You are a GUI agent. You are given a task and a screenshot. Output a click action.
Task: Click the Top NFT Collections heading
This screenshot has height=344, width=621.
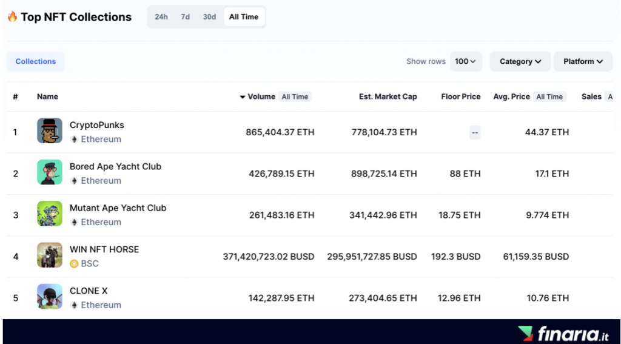[76, 17]
